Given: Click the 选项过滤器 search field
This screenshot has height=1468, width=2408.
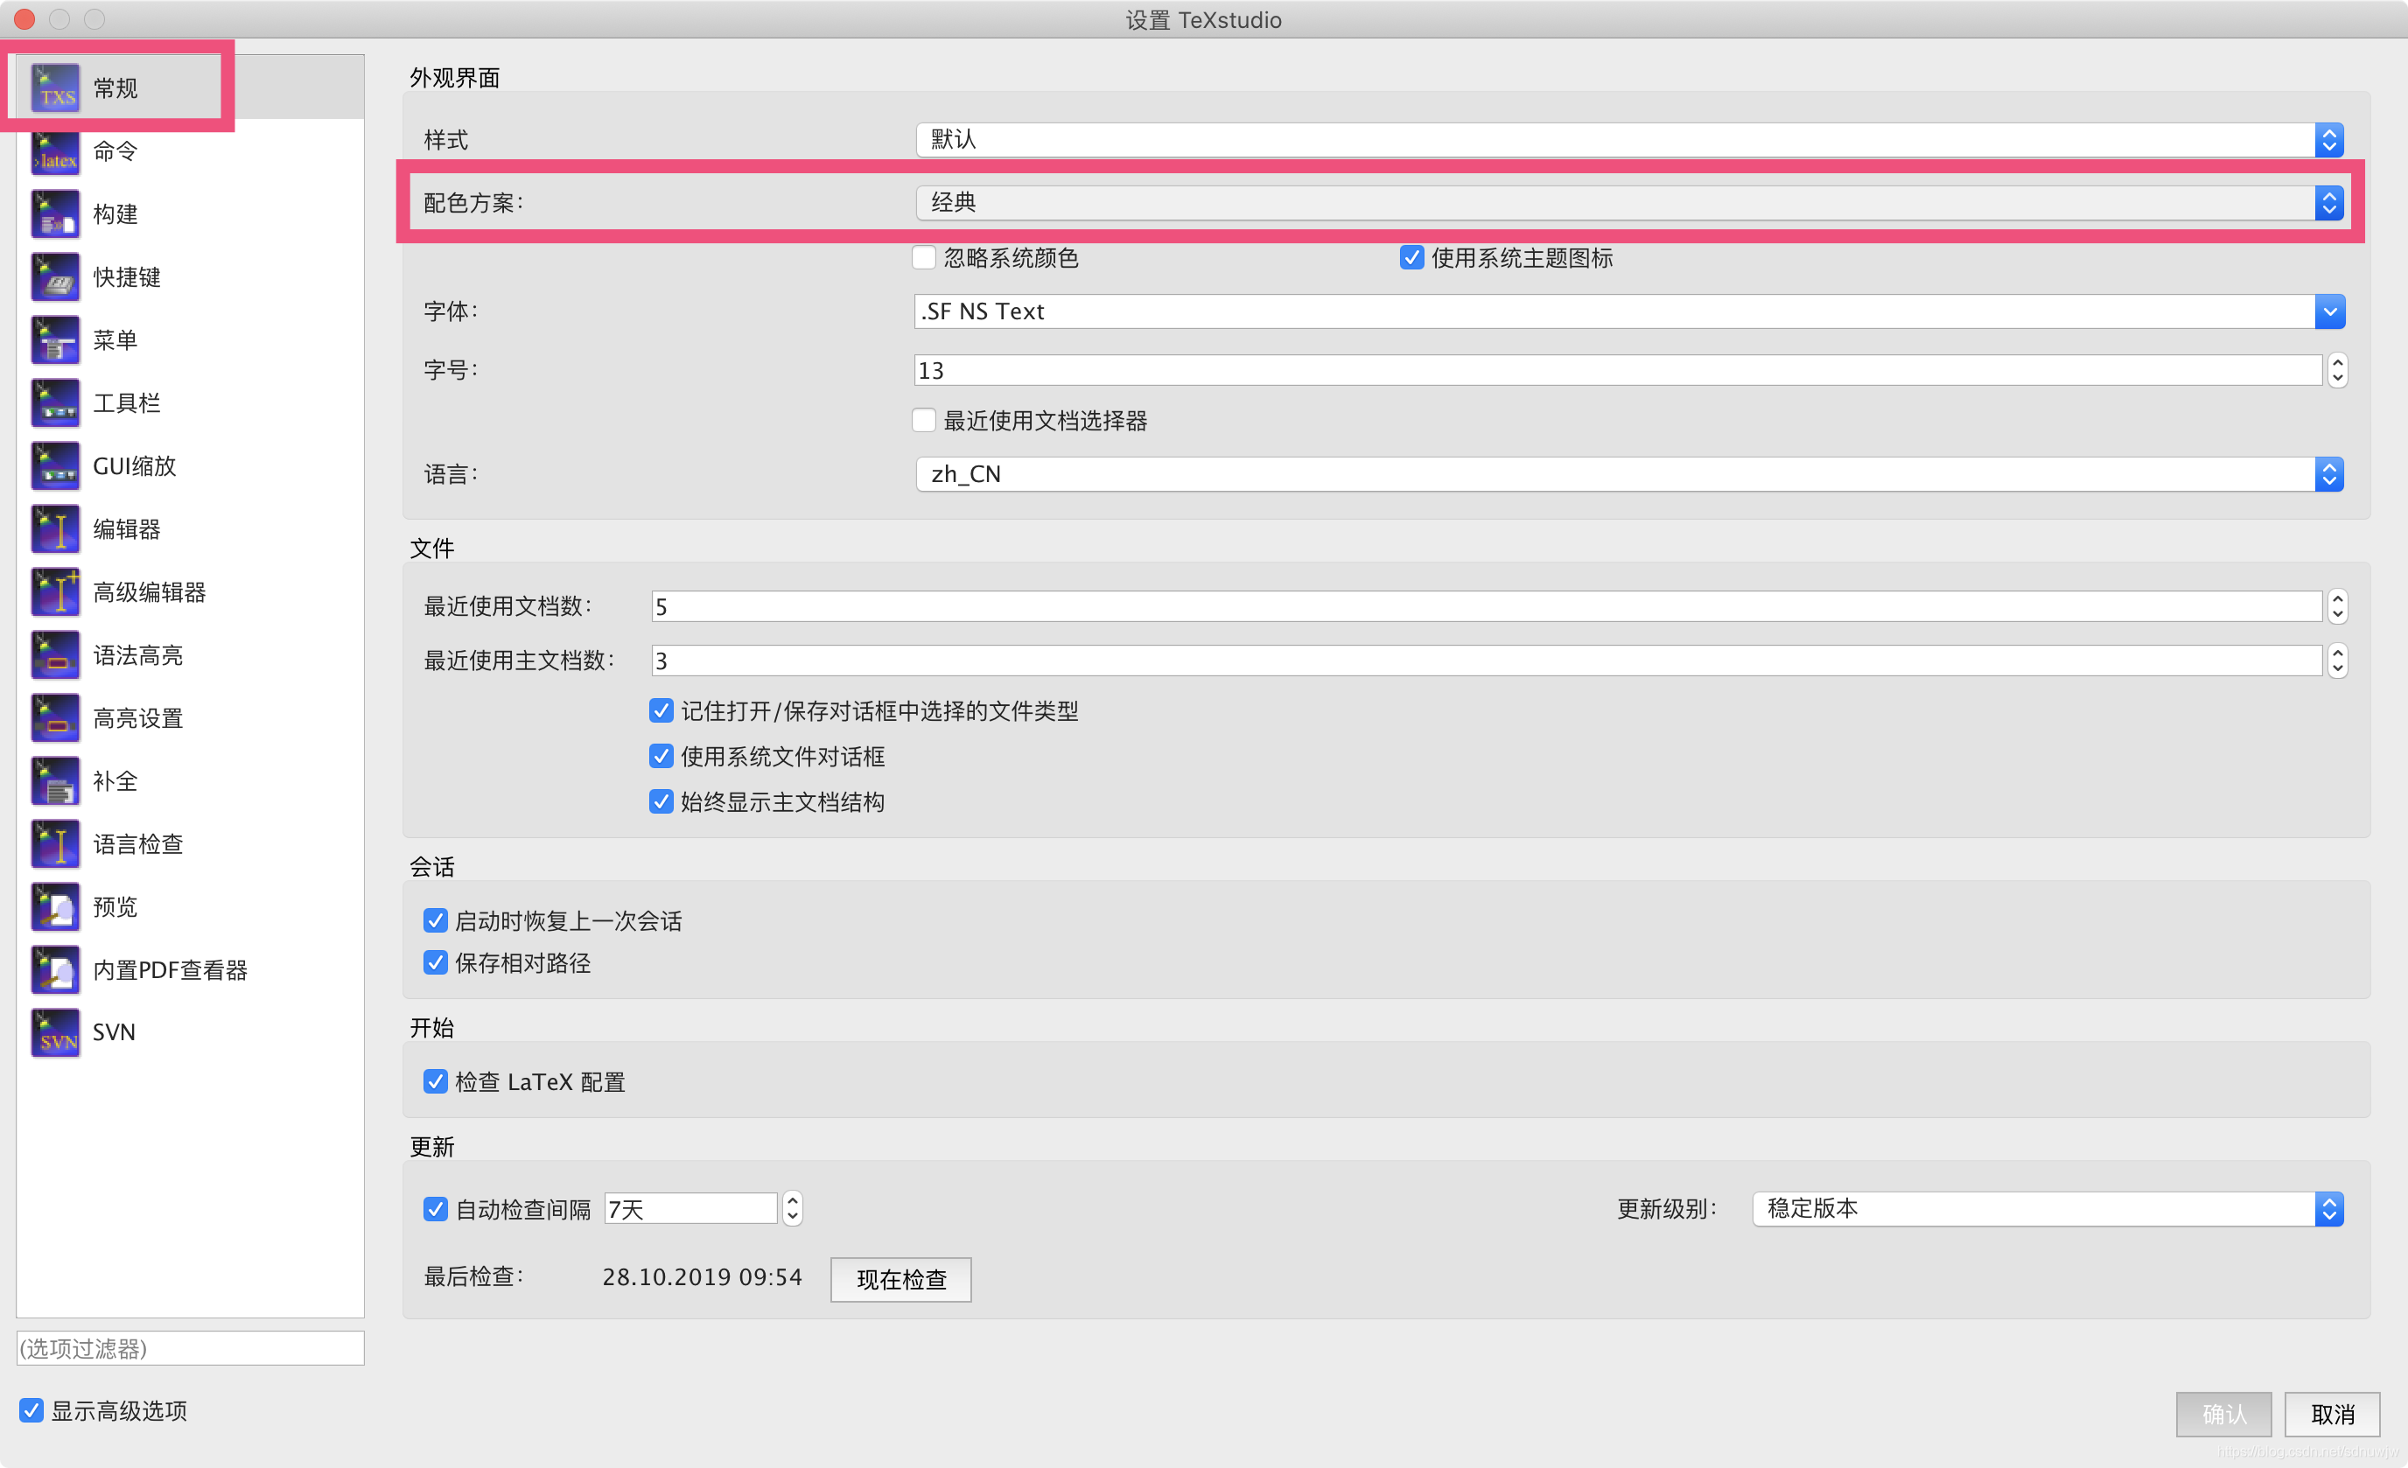Looking at the screenshot, I should point(191,1349).
